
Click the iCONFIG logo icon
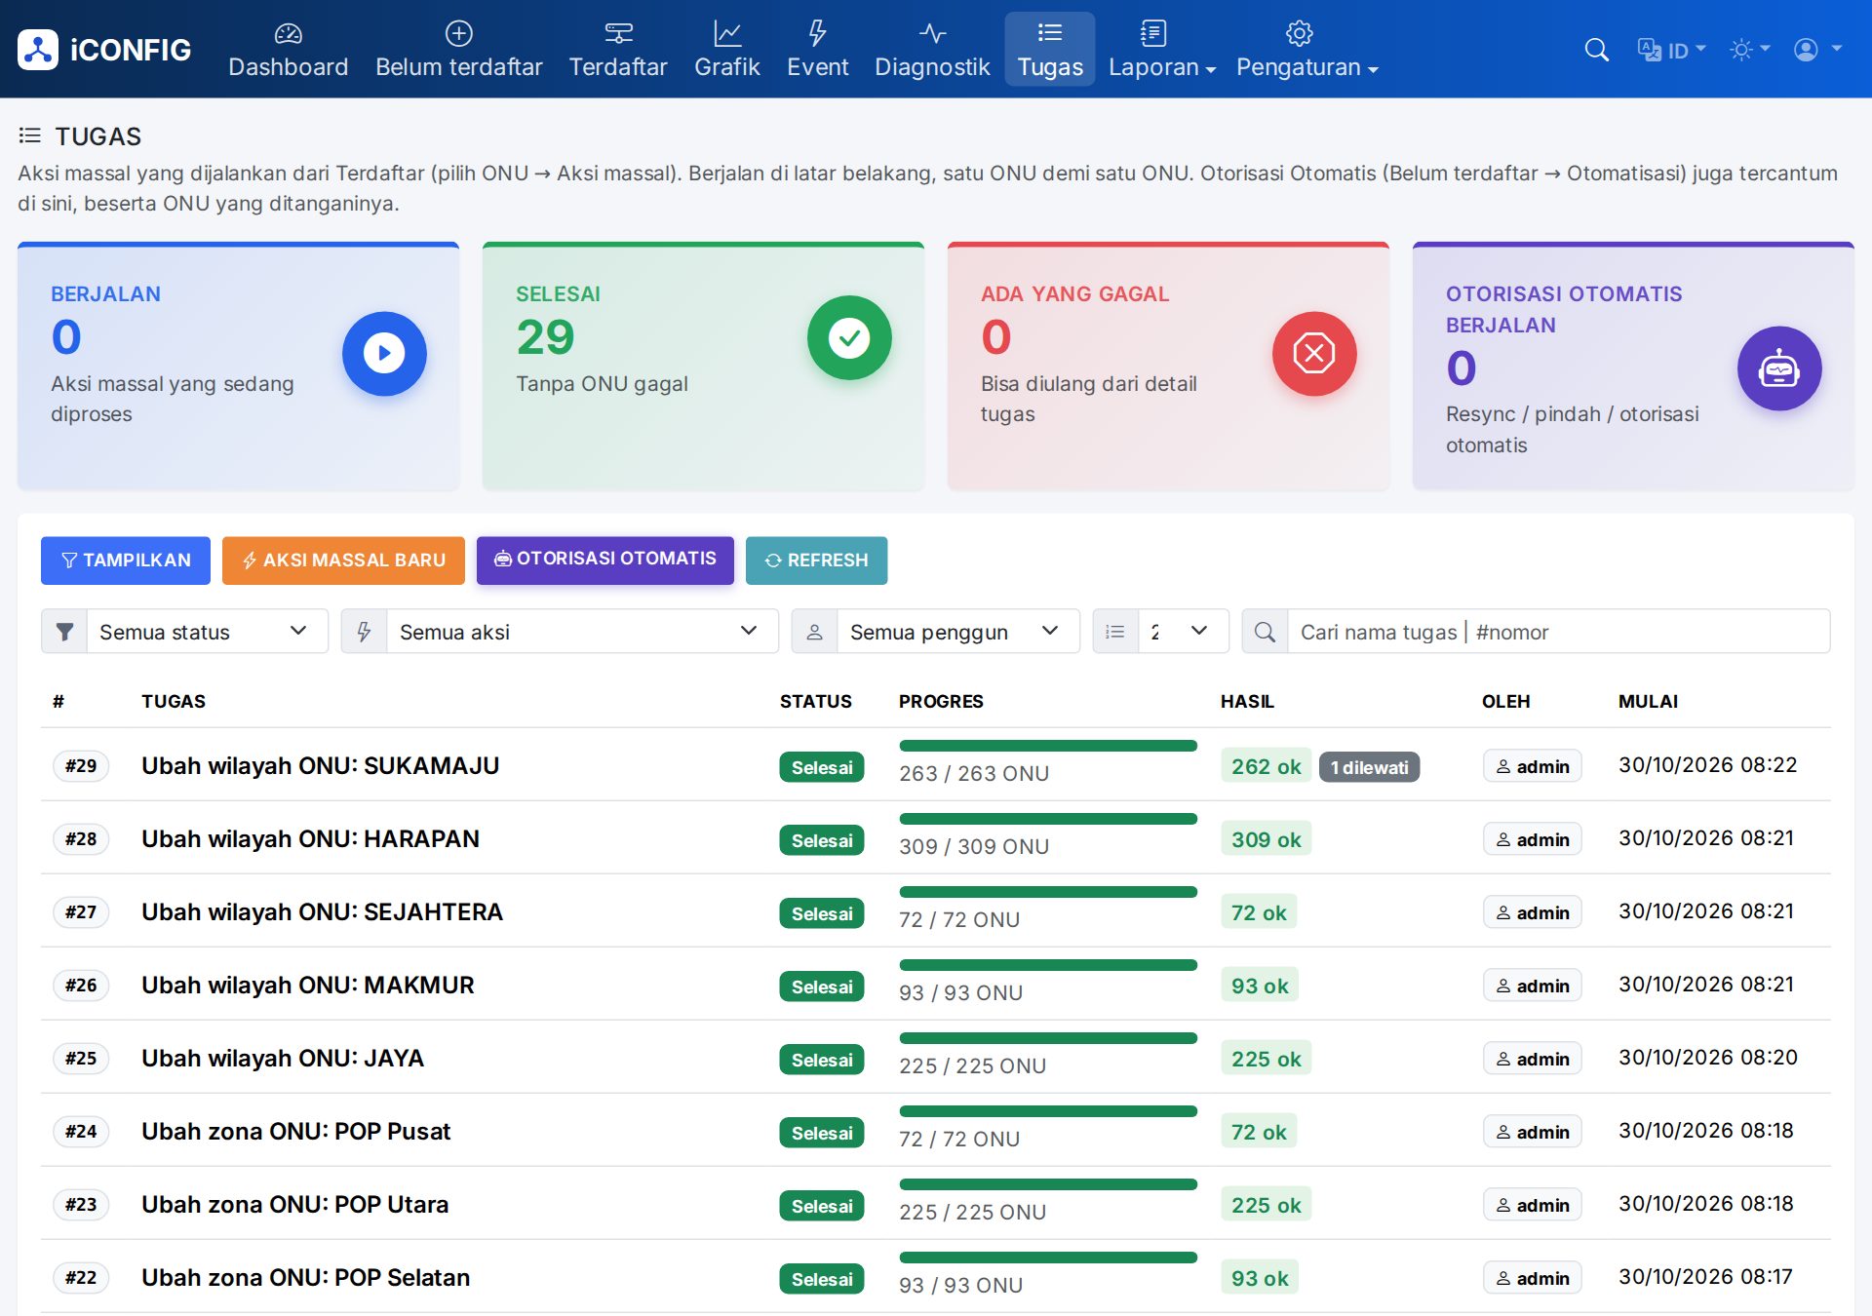point(38,50)
